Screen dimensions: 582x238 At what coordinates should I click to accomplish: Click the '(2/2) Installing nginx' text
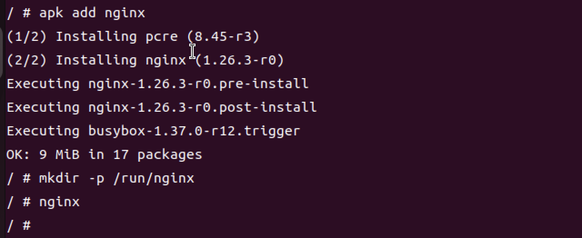click(x=96, y=60)
